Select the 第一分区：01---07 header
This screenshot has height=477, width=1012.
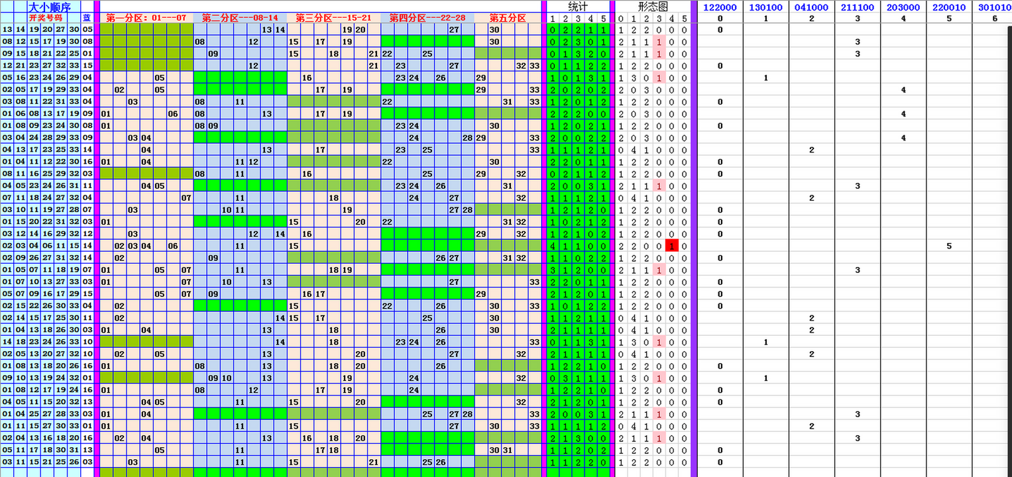click(146, 18)
